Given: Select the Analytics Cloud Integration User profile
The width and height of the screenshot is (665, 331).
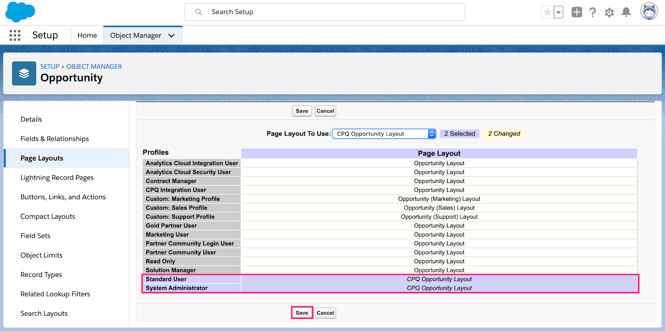Looking at the screenshot, I should coord(192,163).
